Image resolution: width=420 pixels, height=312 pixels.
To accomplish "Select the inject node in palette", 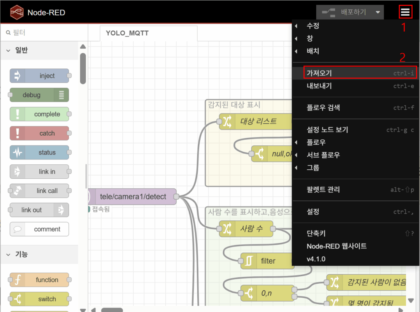I will [x=39, y=76].
